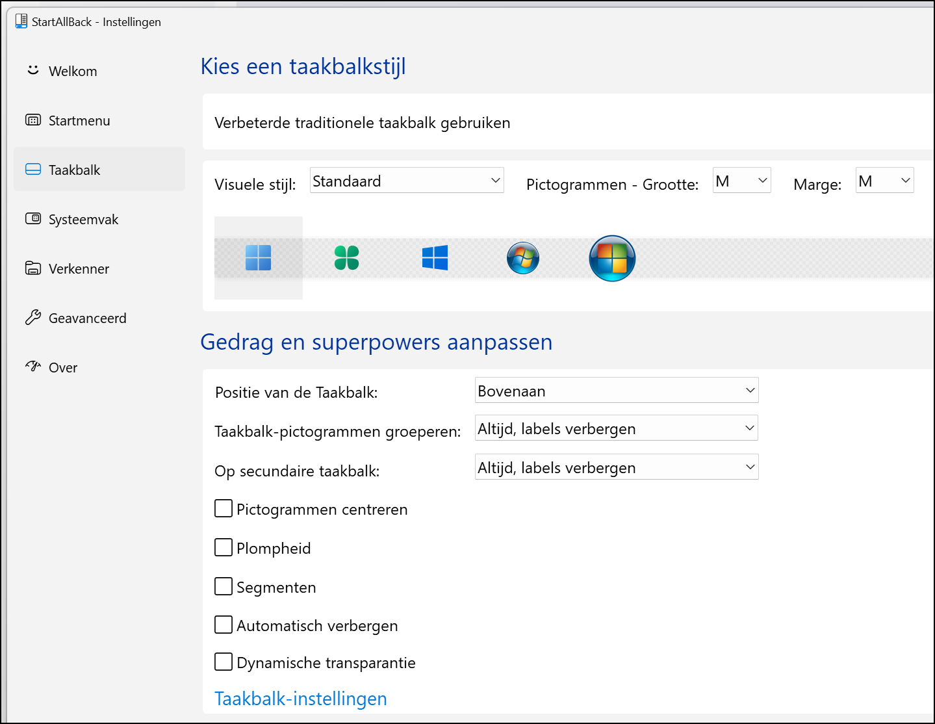Open the Welkom page
The width and height of the screenshot is (935, 724).
point(99,71)
